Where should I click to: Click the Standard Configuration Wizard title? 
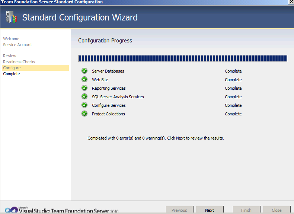pyautogui.click(x=80, y=17)
